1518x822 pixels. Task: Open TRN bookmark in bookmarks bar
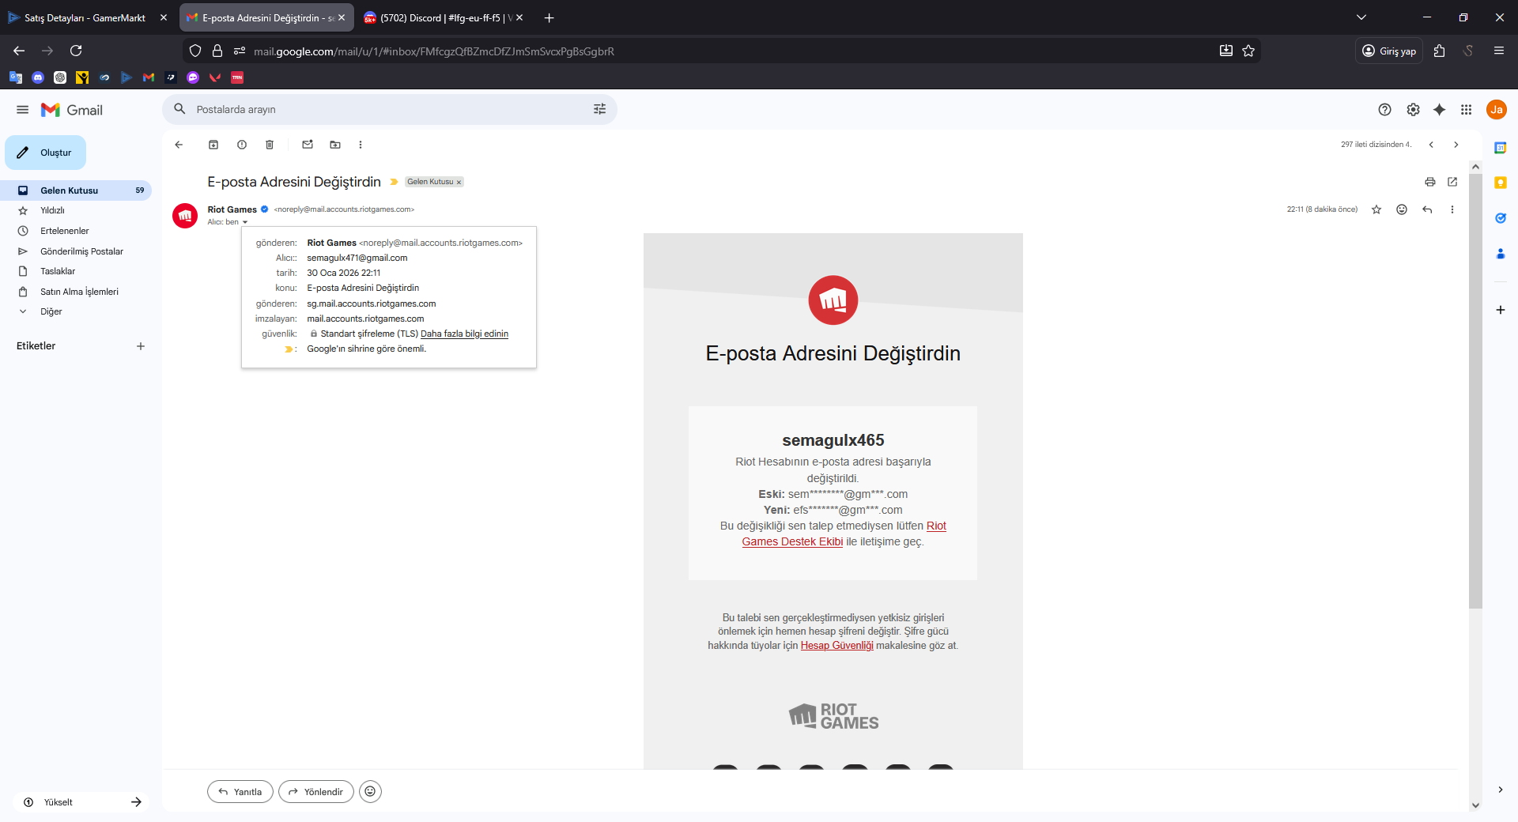tap(237, 77)
